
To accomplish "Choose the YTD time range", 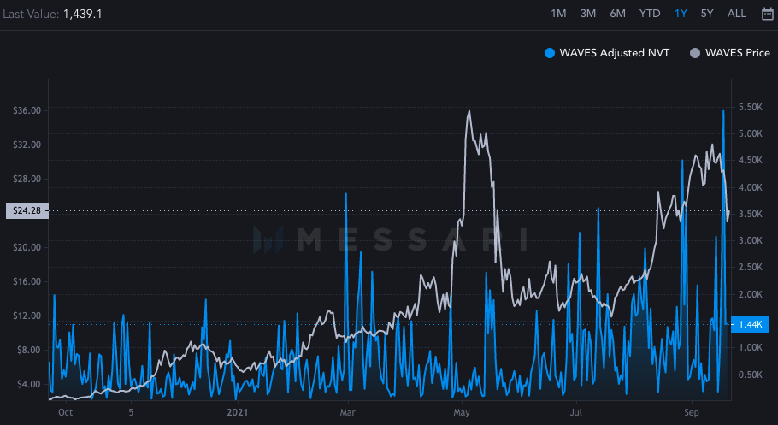I will (650, 14).
